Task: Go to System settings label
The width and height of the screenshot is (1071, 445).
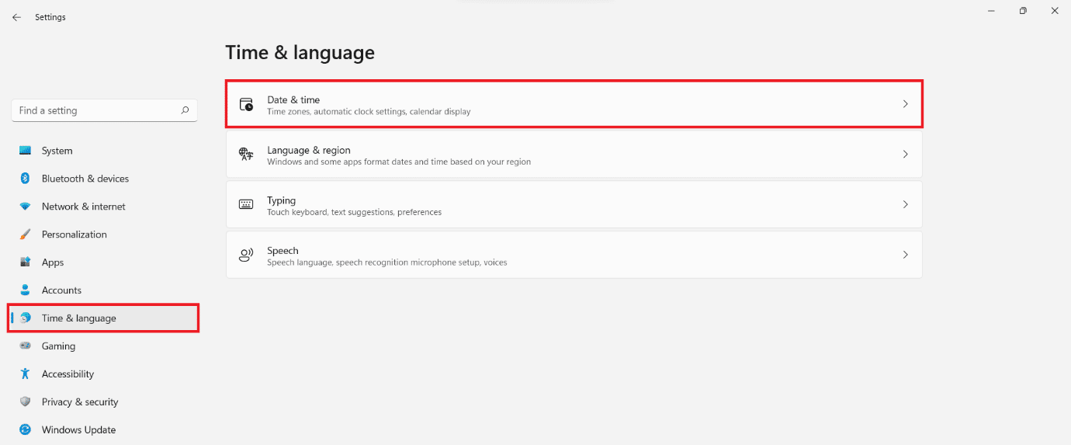Action: click(x=57, y=151)
